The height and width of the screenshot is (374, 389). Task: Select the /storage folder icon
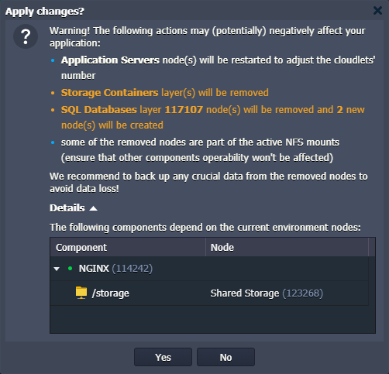(81, 293)
